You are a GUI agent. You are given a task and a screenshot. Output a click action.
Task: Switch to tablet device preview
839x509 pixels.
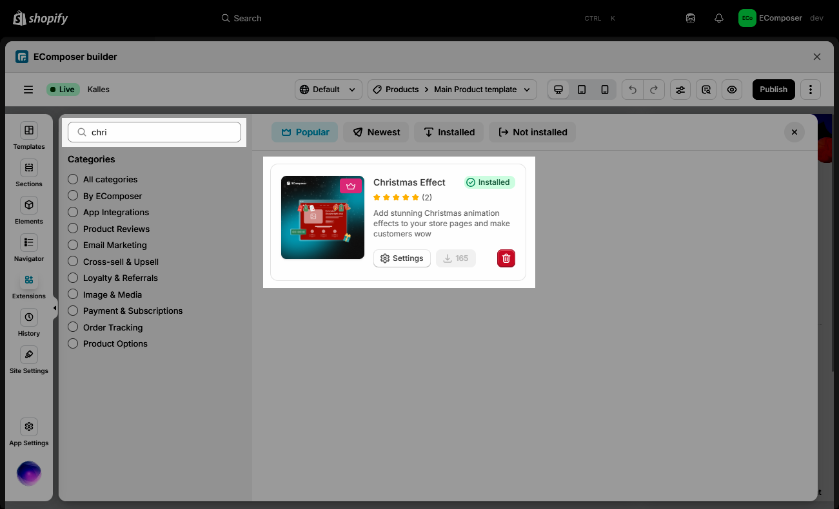pos(582,90)
